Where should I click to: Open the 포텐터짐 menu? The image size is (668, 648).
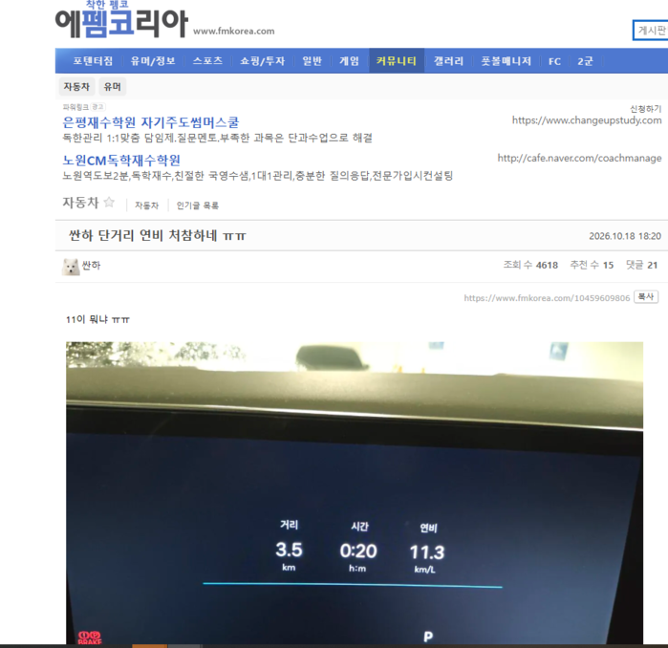pos(93,61)
